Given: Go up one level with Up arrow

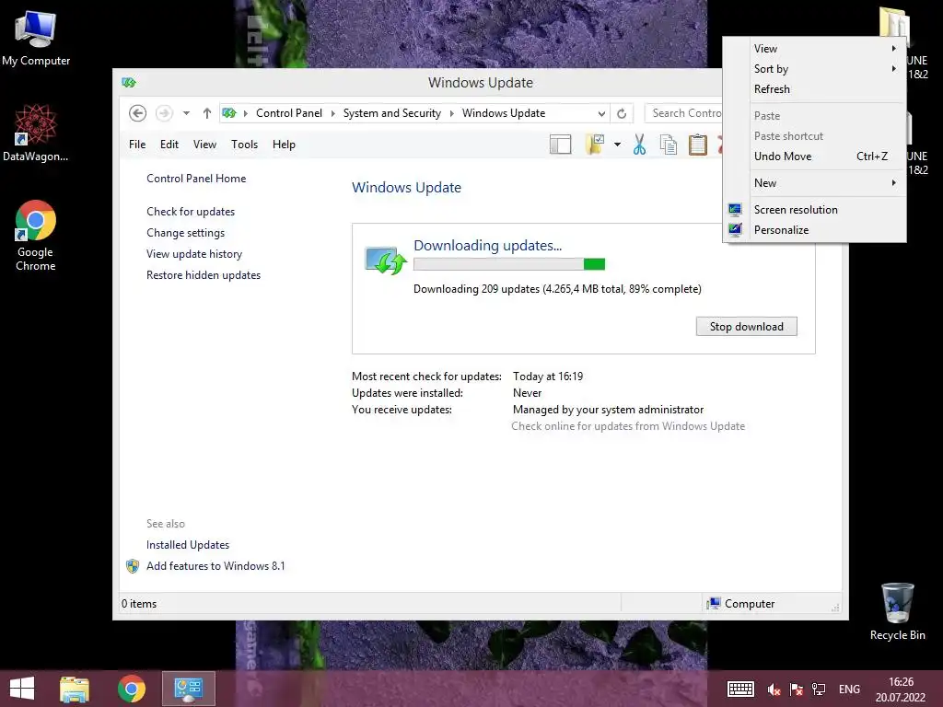Looking at the screenshot, I should click(207, 113).
